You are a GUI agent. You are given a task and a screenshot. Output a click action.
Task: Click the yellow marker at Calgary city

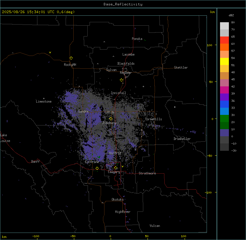tap(116, 168)
